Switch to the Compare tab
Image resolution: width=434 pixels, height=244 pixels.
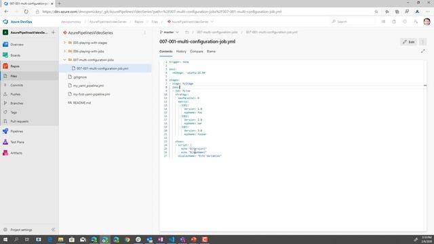pyautogui.click(x=197, y=52)
